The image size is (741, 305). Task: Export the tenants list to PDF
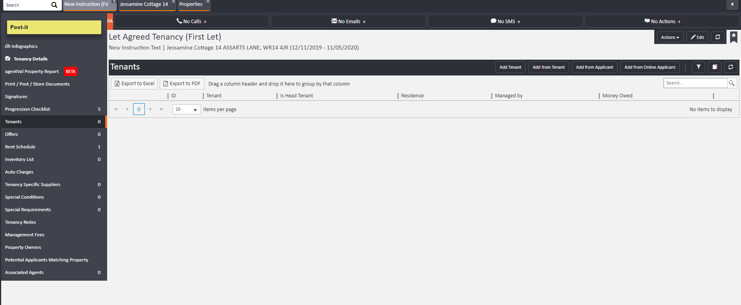click(182, 84)
